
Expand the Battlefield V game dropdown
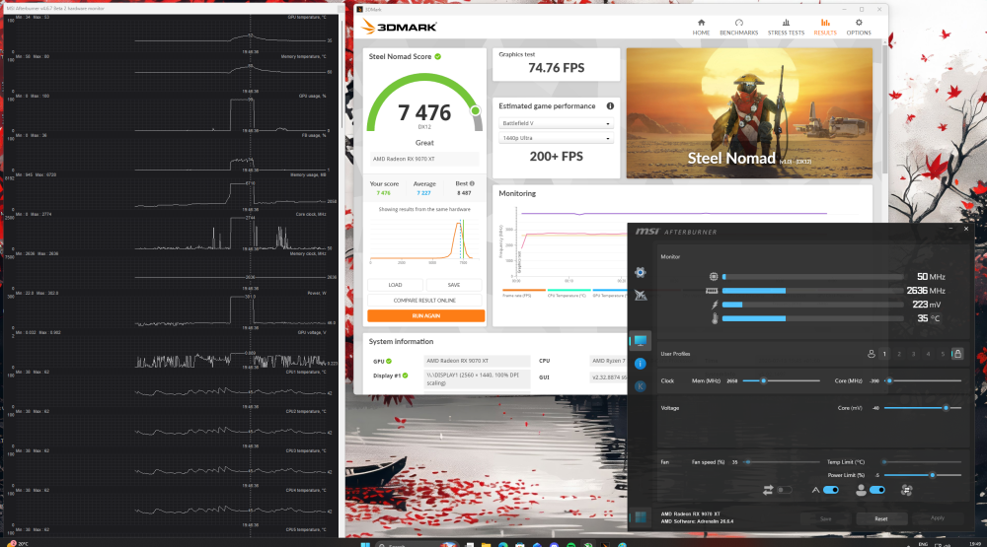point(556,123)
